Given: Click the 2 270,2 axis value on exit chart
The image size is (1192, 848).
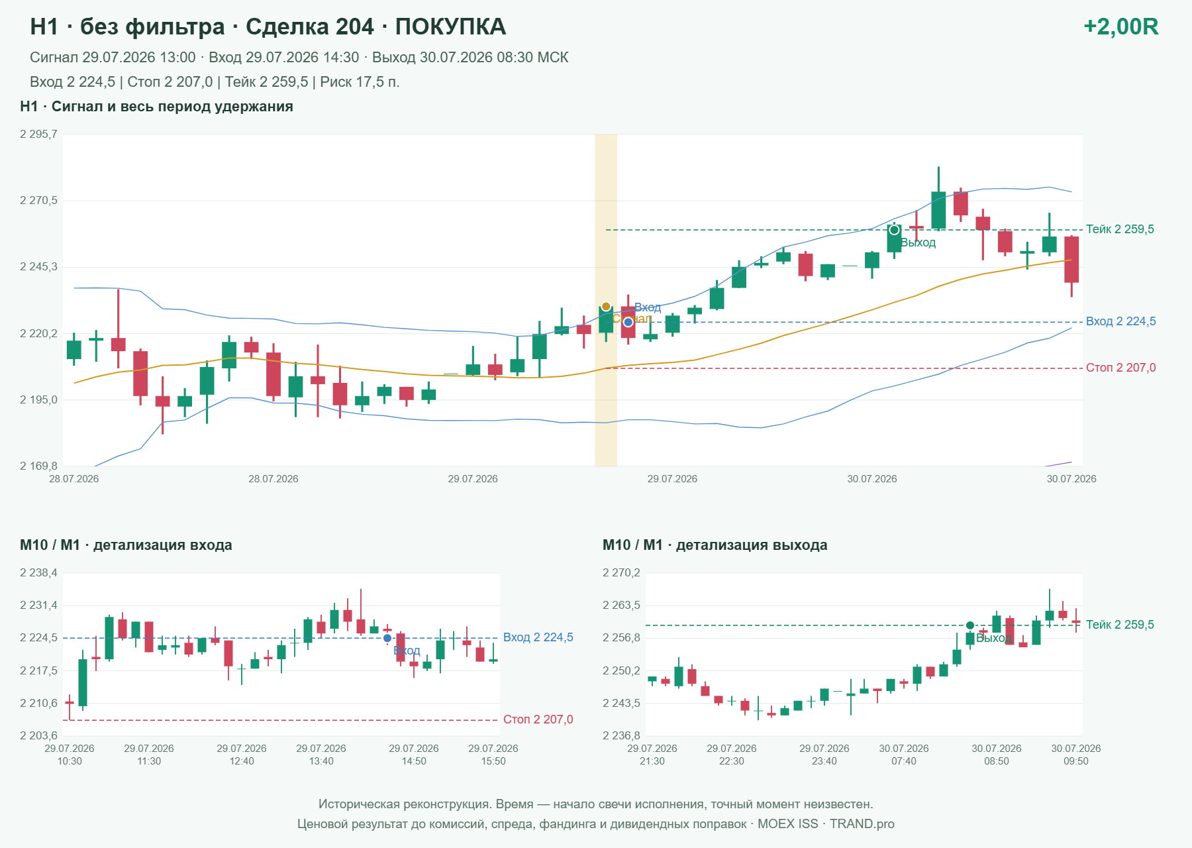Looking at the screenshot, I should click(621, 573).
